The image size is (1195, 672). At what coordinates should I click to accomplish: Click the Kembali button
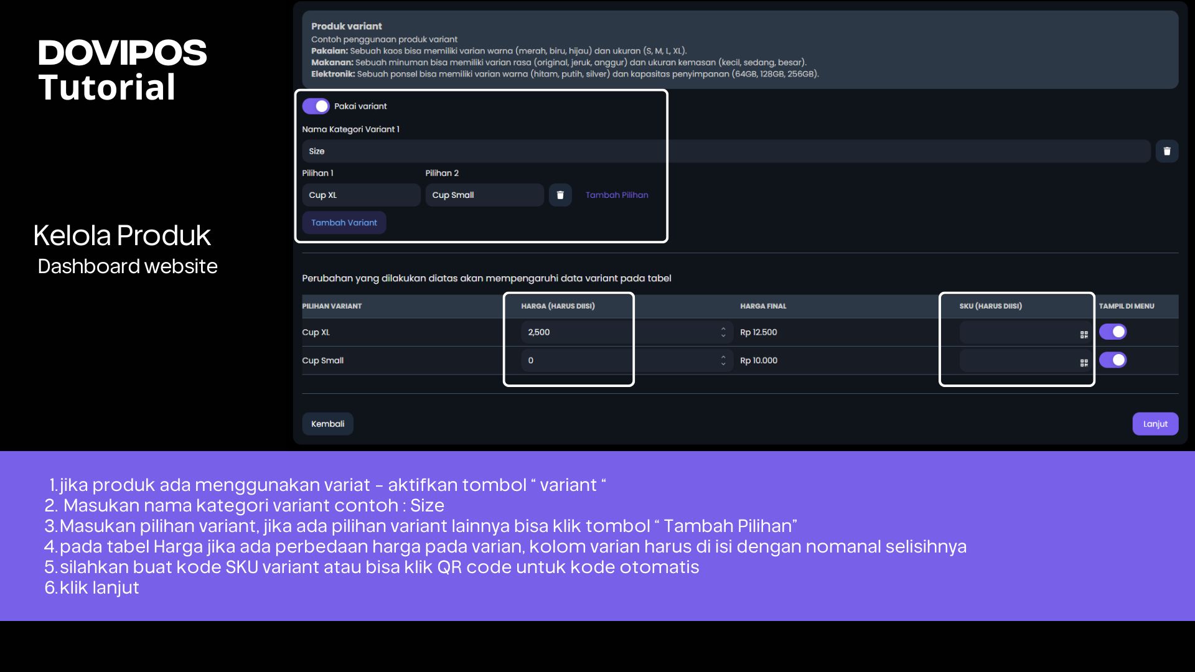click(x=327, y=424)
